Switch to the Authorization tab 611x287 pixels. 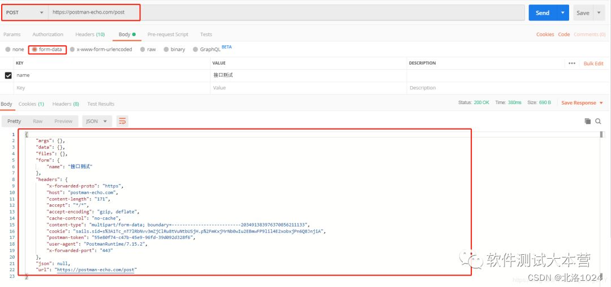pyautogui.click(x=48, y=35)
